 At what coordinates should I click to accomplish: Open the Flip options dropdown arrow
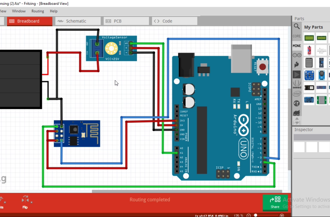point(31,202)
